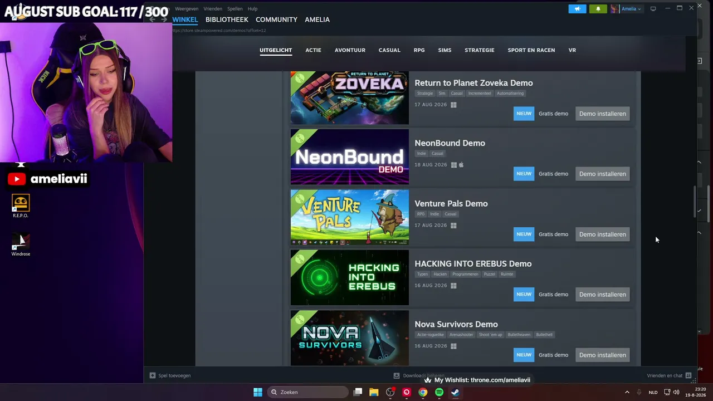Open the Hulp menu
The height and width of the screenshot is (401, 713).
(252, 9)
